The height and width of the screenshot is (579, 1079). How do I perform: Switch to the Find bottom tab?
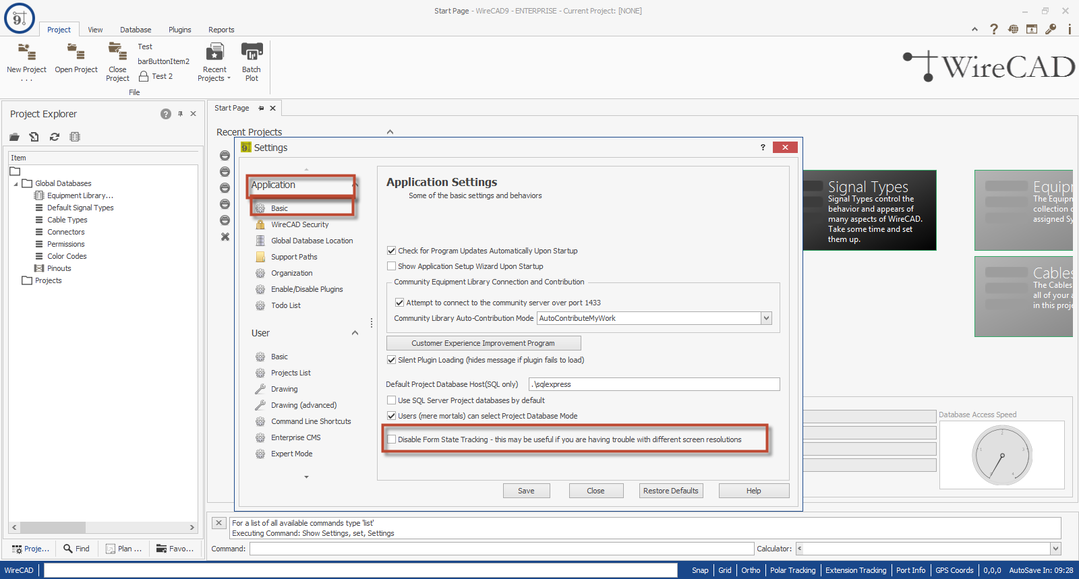point(76,549)
